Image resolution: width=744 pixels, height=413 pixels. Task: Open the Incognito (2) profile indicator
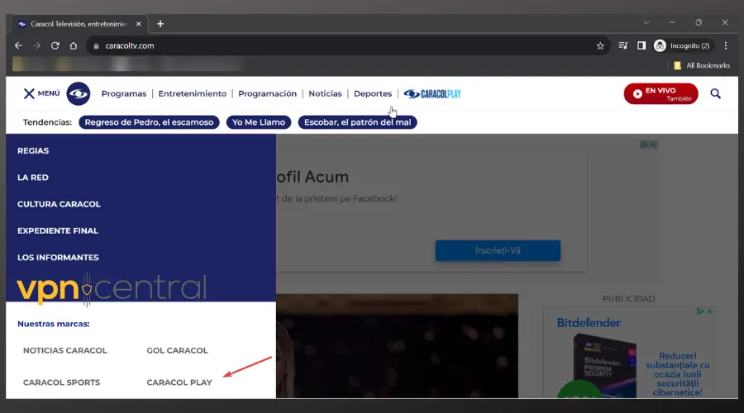pyautogui.click(x=682, y=45)
